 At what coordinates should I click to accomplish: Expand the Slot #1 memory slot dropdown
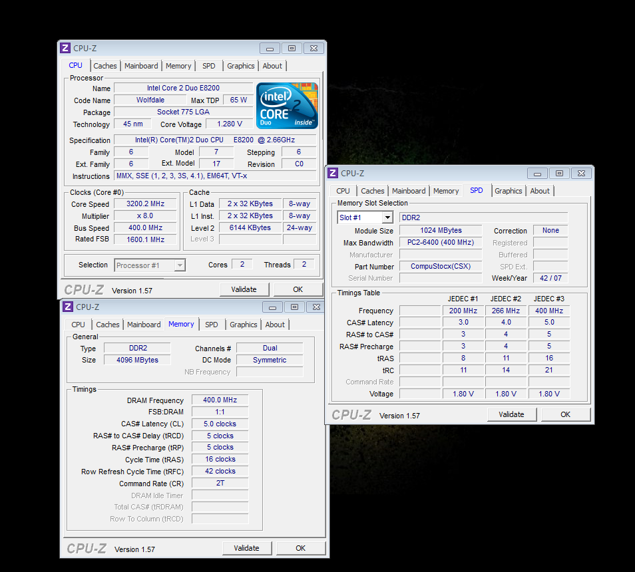click(387, 217)
